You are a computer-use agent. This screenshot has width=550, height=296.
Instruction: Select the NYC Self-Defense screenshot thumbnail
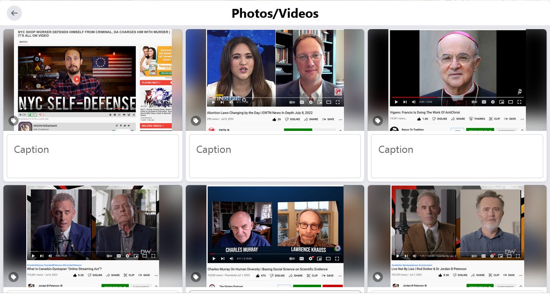(93, 80)
